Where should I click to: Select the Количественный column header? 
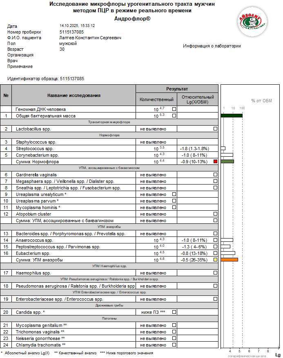pyautogui.click(x=156, y=99)
